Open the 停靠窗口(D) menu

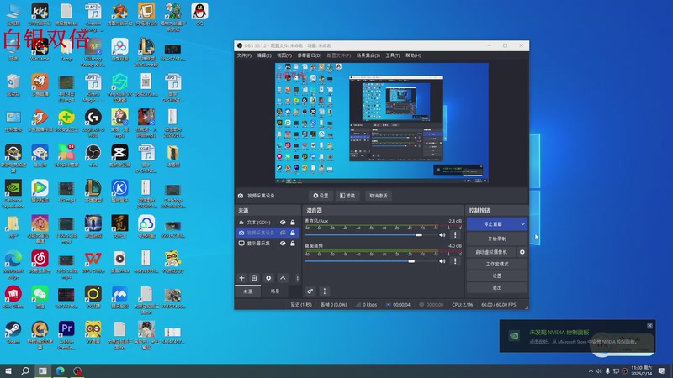(310, 55)
